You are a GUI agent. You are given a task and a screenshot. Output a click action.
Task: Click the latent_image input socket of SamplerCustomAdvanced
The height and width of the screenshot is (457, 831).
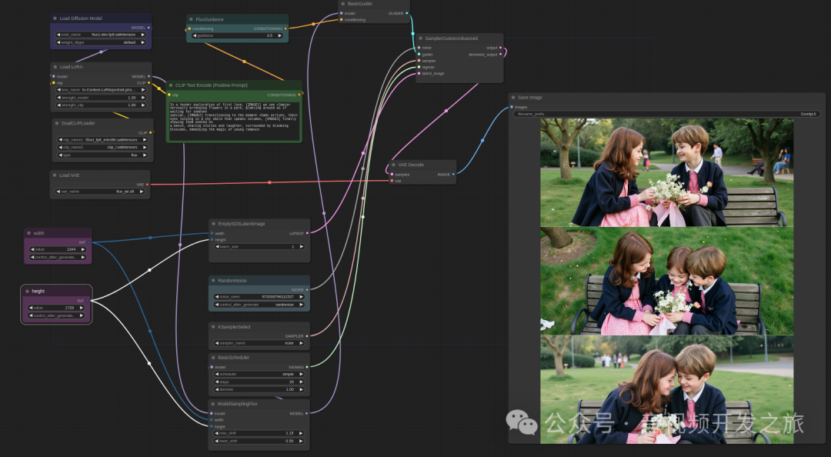pos(419,74)
